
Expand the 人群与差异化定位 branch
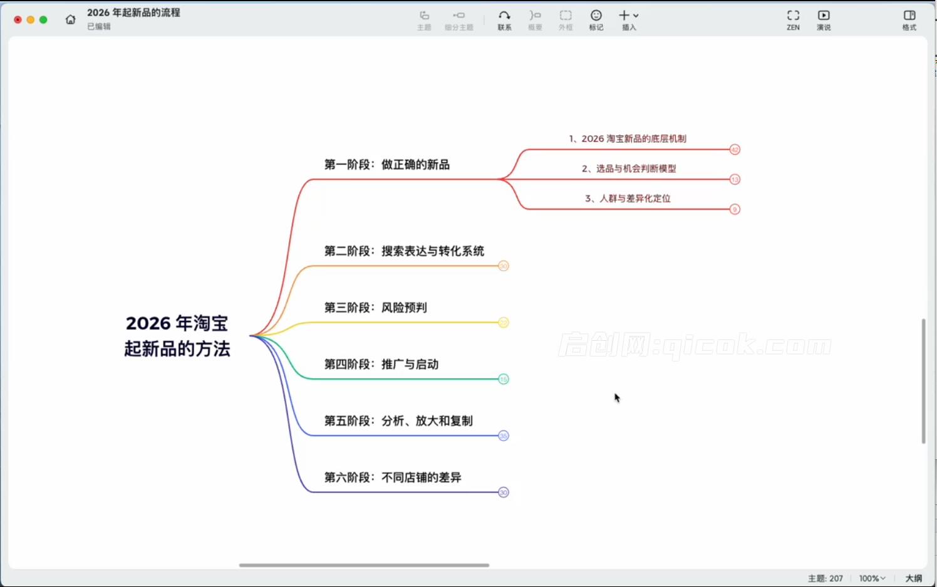[735, 209]
